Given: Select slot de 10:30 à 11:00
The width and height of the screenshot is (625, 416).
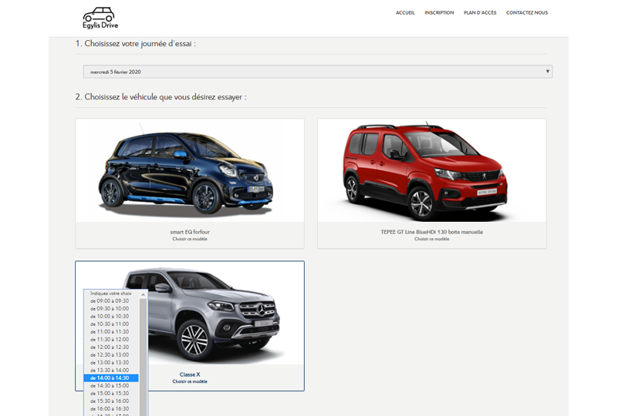Looking at the screenshot, I should coord(111,324).
